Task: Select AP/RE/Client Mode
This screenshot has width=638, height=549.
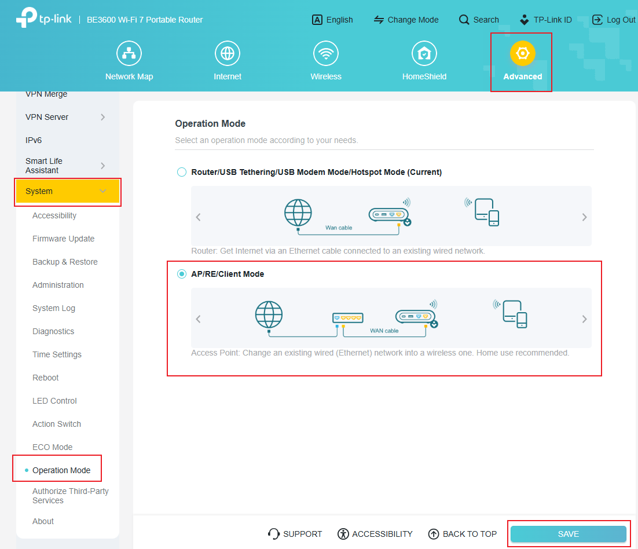Action: [x=181, y=274]
